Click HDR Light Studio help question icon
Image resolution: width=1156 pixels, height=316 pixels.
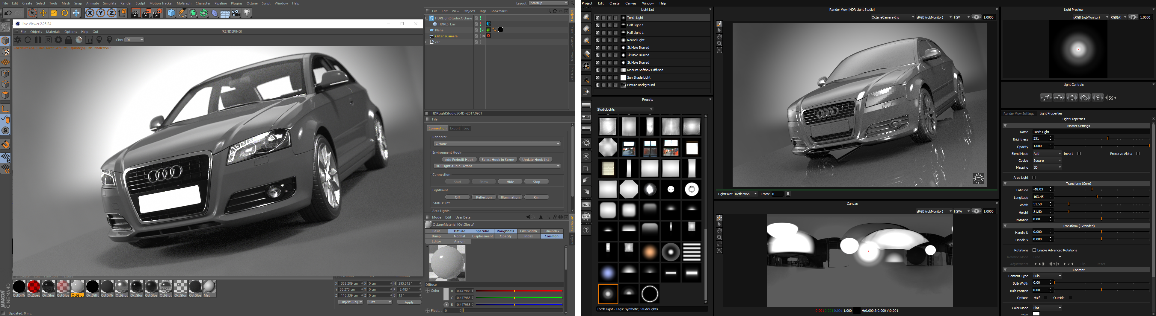tap(586, 230)
